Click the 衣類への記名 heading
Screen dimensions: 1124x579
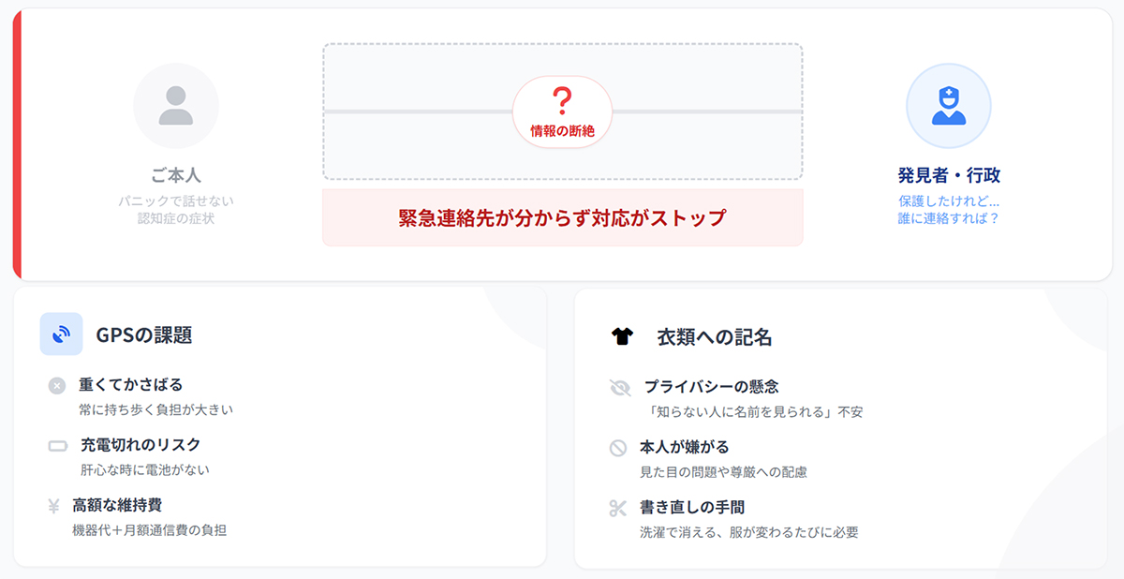[715, 337]
